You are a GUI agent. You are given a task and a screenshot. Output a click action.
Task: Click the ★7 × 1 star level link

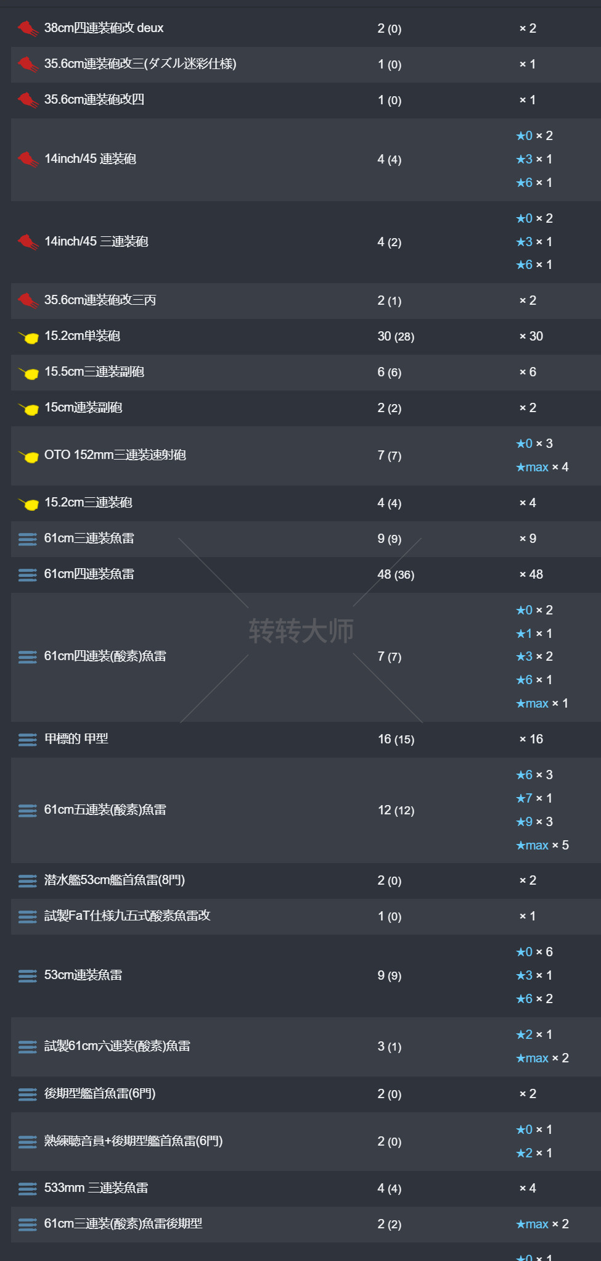(534, 798)
